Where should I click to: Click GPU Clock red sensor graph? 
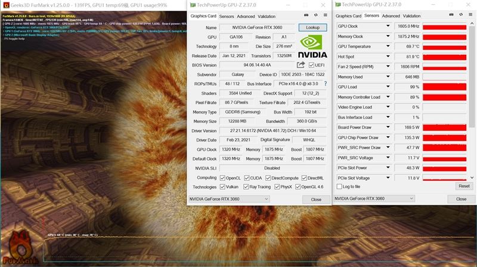(x=444, y=27)
